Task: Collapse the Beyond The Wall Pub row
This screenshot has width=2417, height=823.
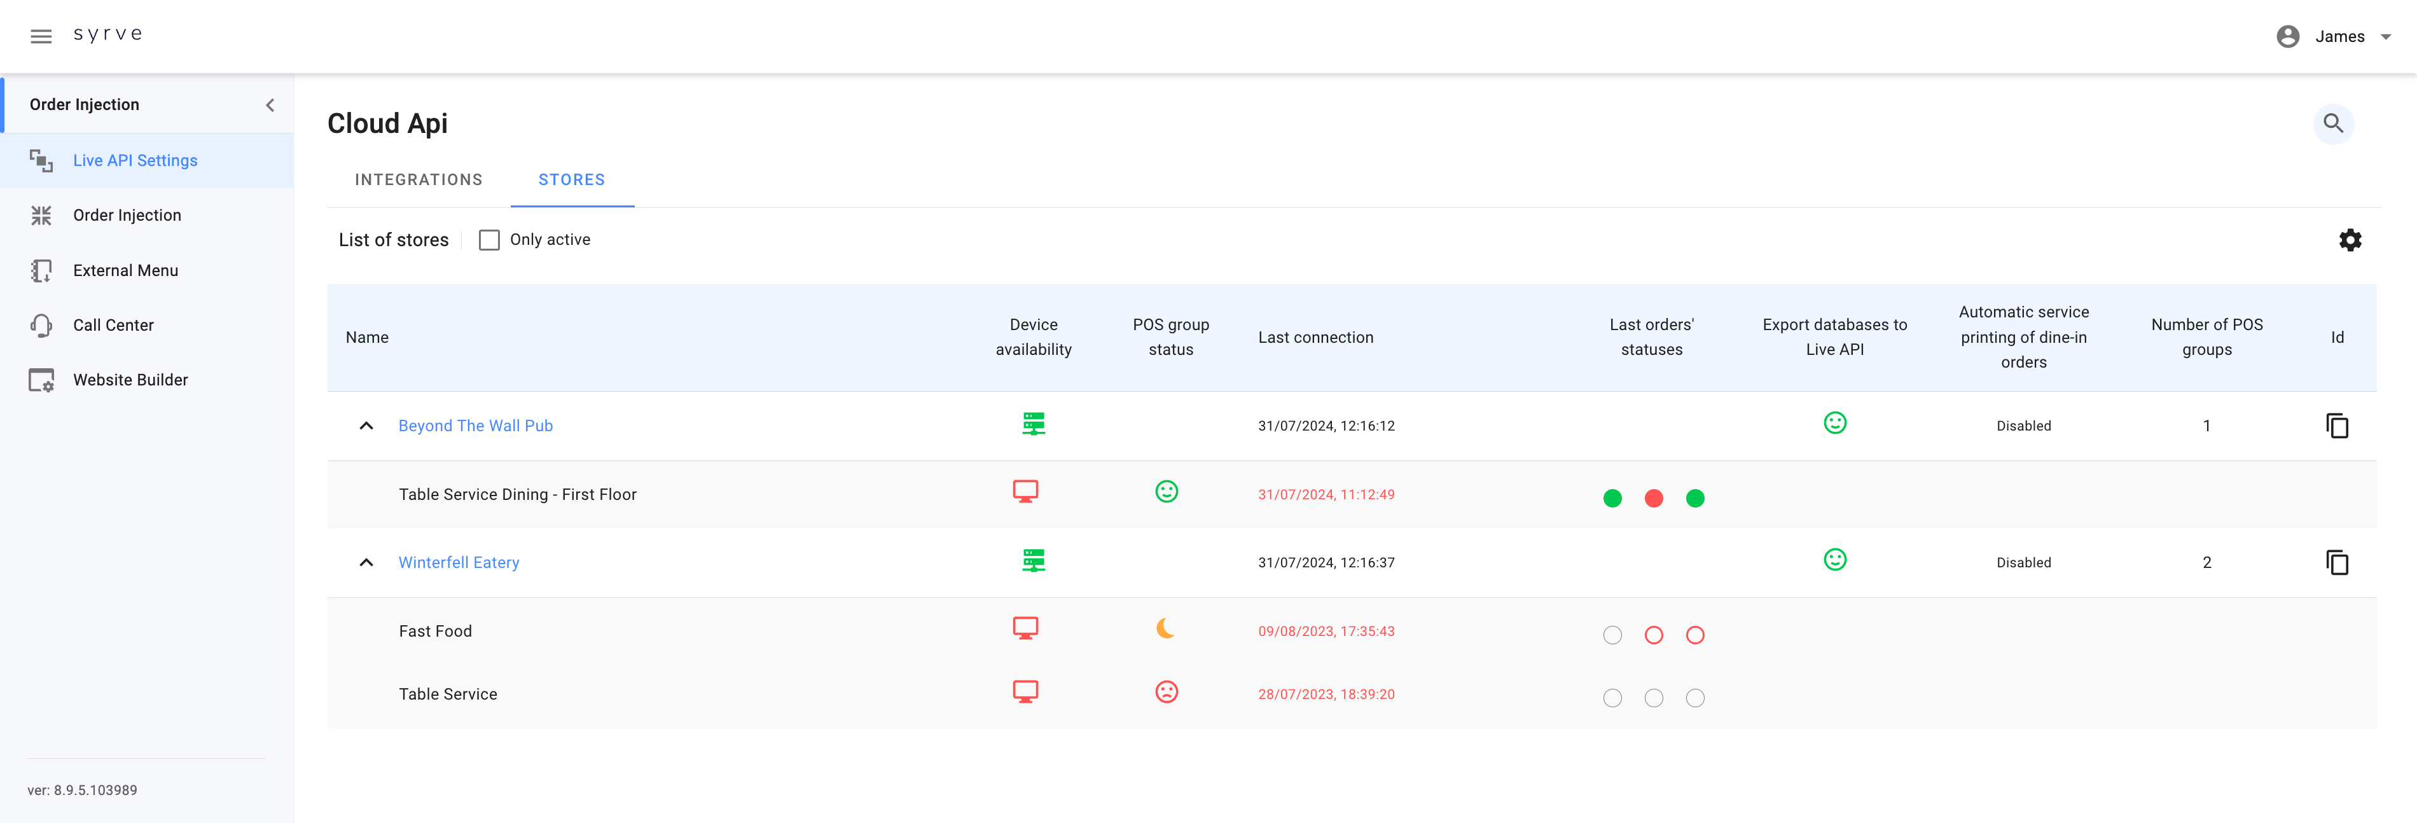Action: [x=366, y=426]
